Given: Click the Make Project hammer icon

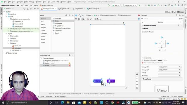Looking at the screenshot, I should 109,5.
